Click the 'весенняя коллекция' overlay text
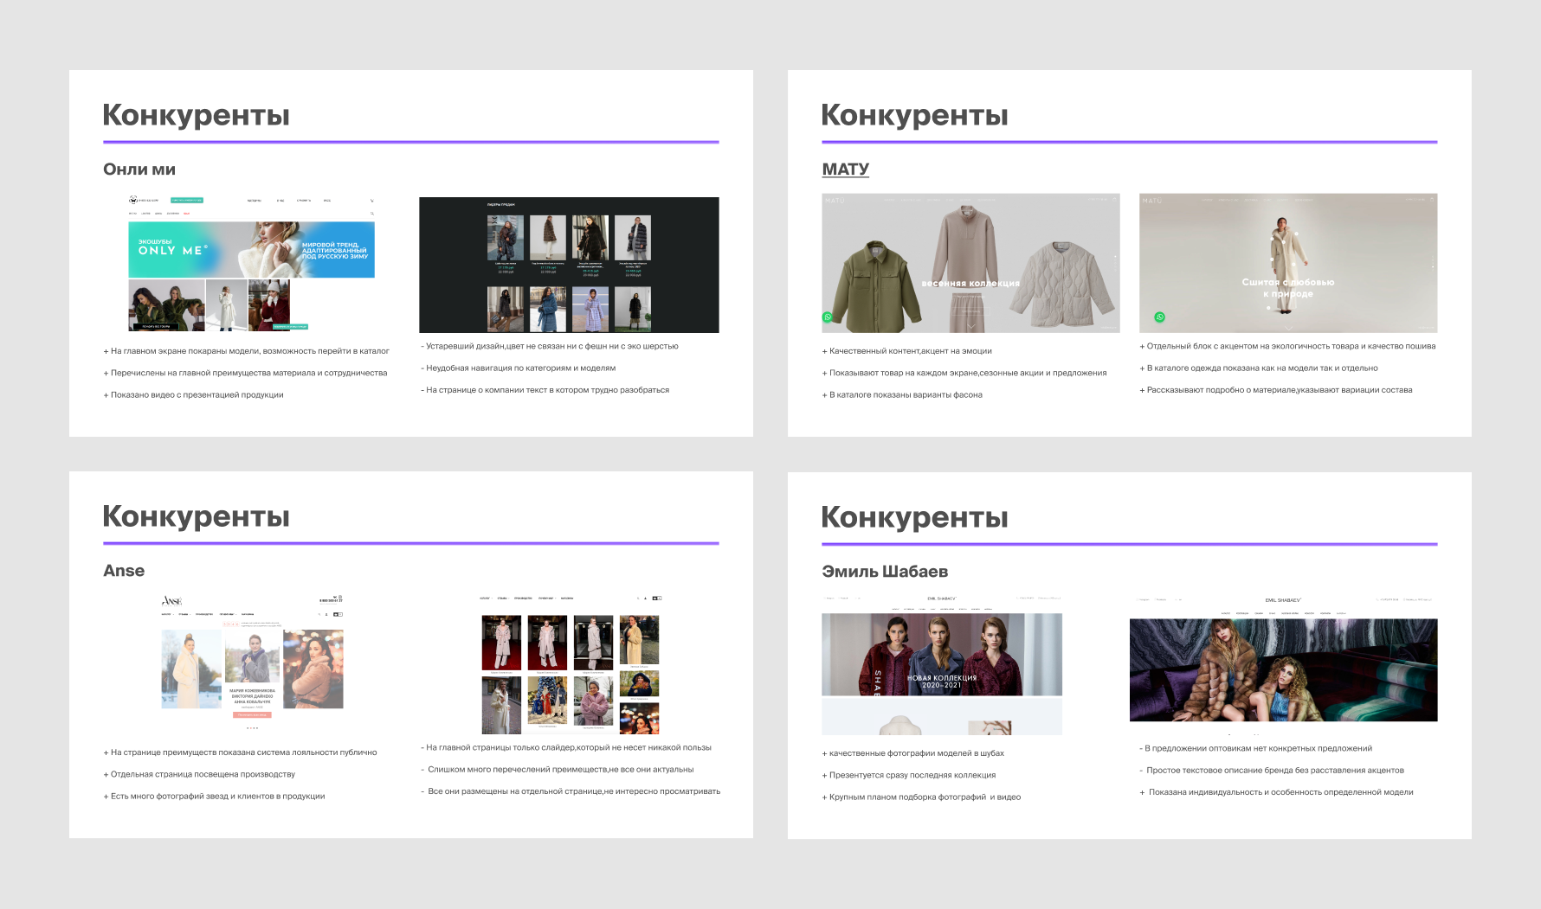 (970, 284)
